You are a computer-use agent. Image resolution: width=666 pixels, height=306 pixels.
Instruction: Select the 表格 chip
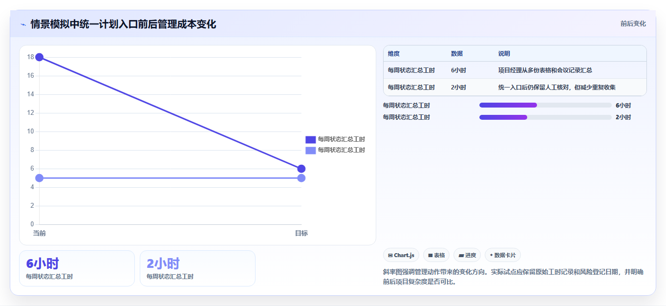tap(436, 255)
